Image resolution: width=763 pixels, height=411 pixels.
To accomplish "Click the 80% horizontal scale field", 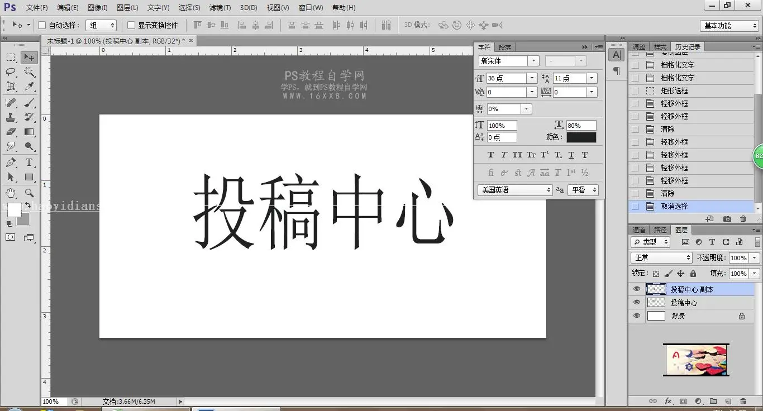I will 581,126.
